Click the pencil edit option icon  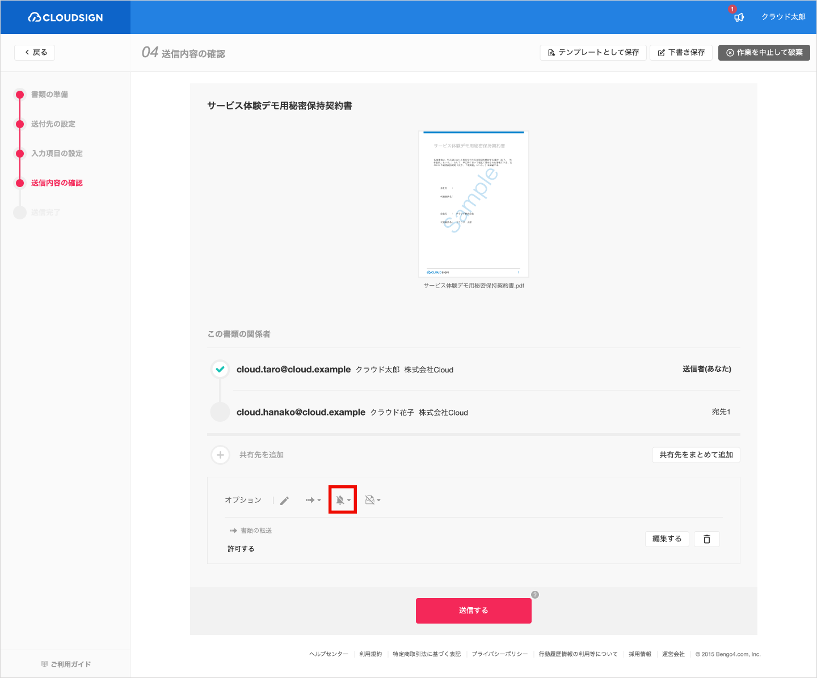pos(284,500)
